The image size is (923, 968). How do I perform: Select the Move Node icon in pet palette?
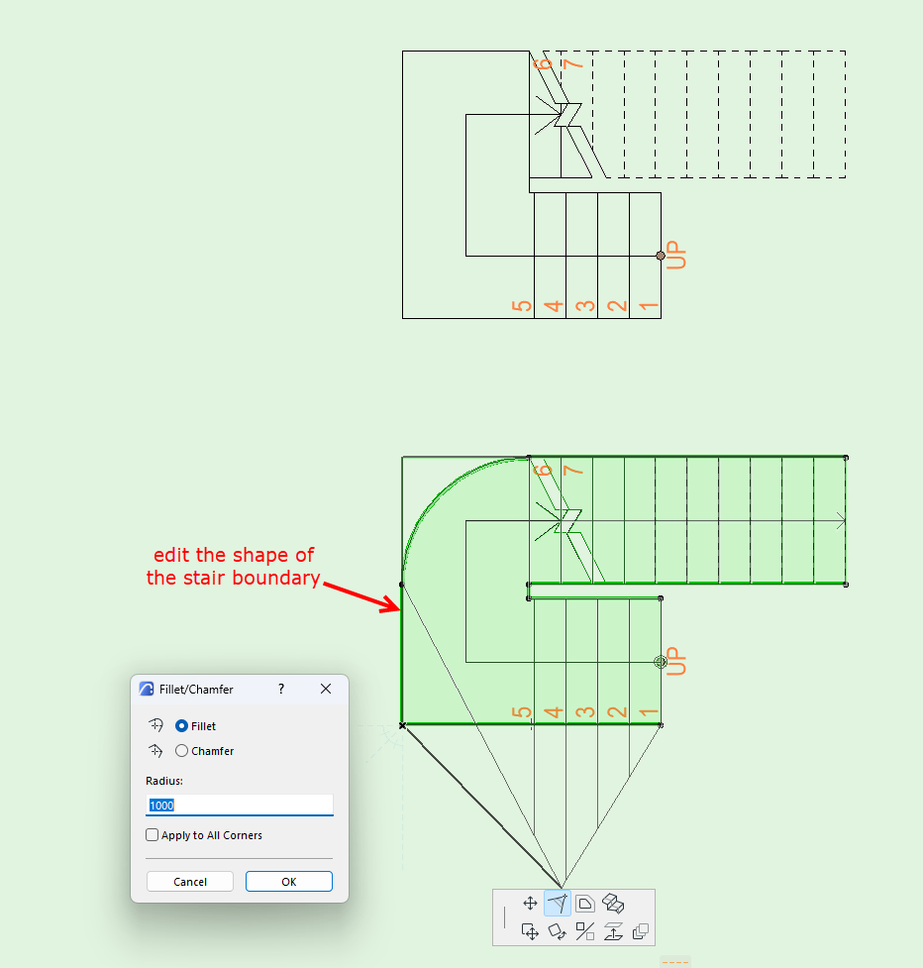[530, 904]
